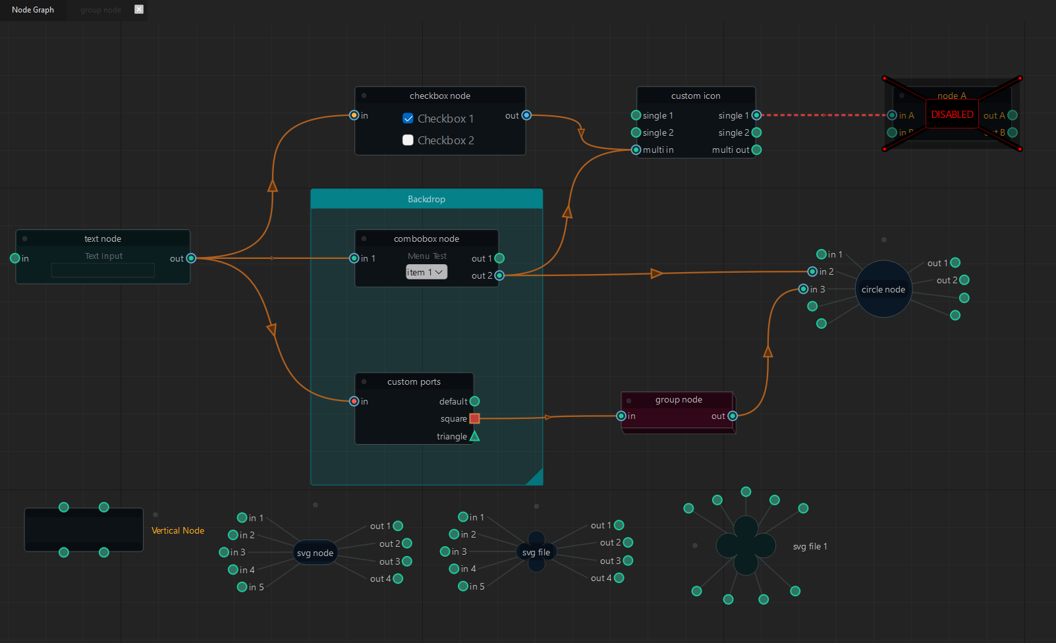
Task: Click the square output port on custom ports
Action: [x=474, y=418]
